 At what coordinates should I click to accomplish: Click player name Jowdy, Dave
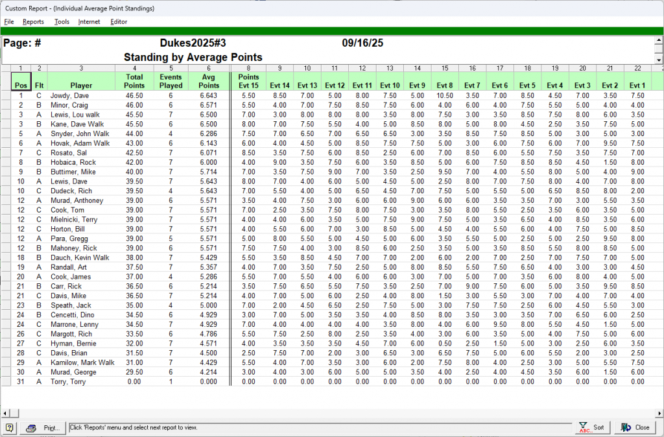click(x=69, y=95)
